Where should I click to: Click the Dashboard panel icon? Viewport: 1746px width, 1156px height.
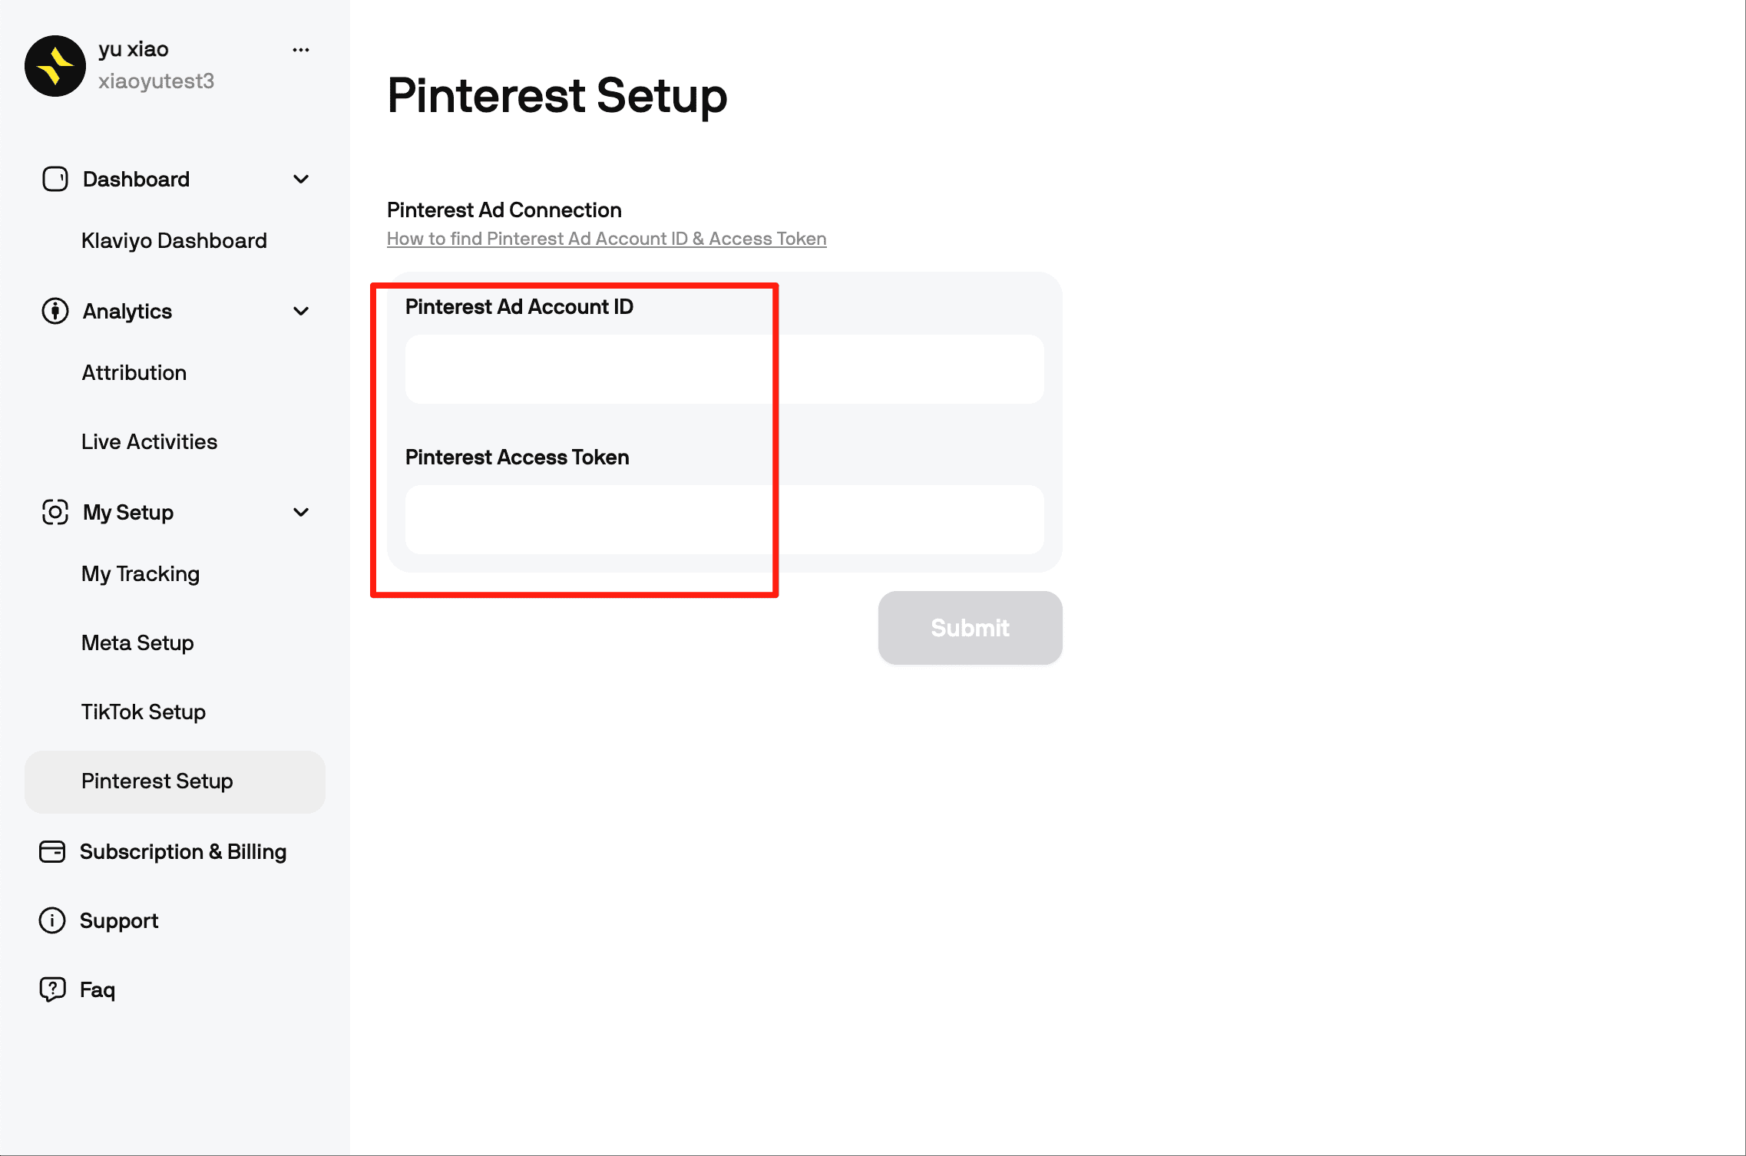click(x=54, y=179)
